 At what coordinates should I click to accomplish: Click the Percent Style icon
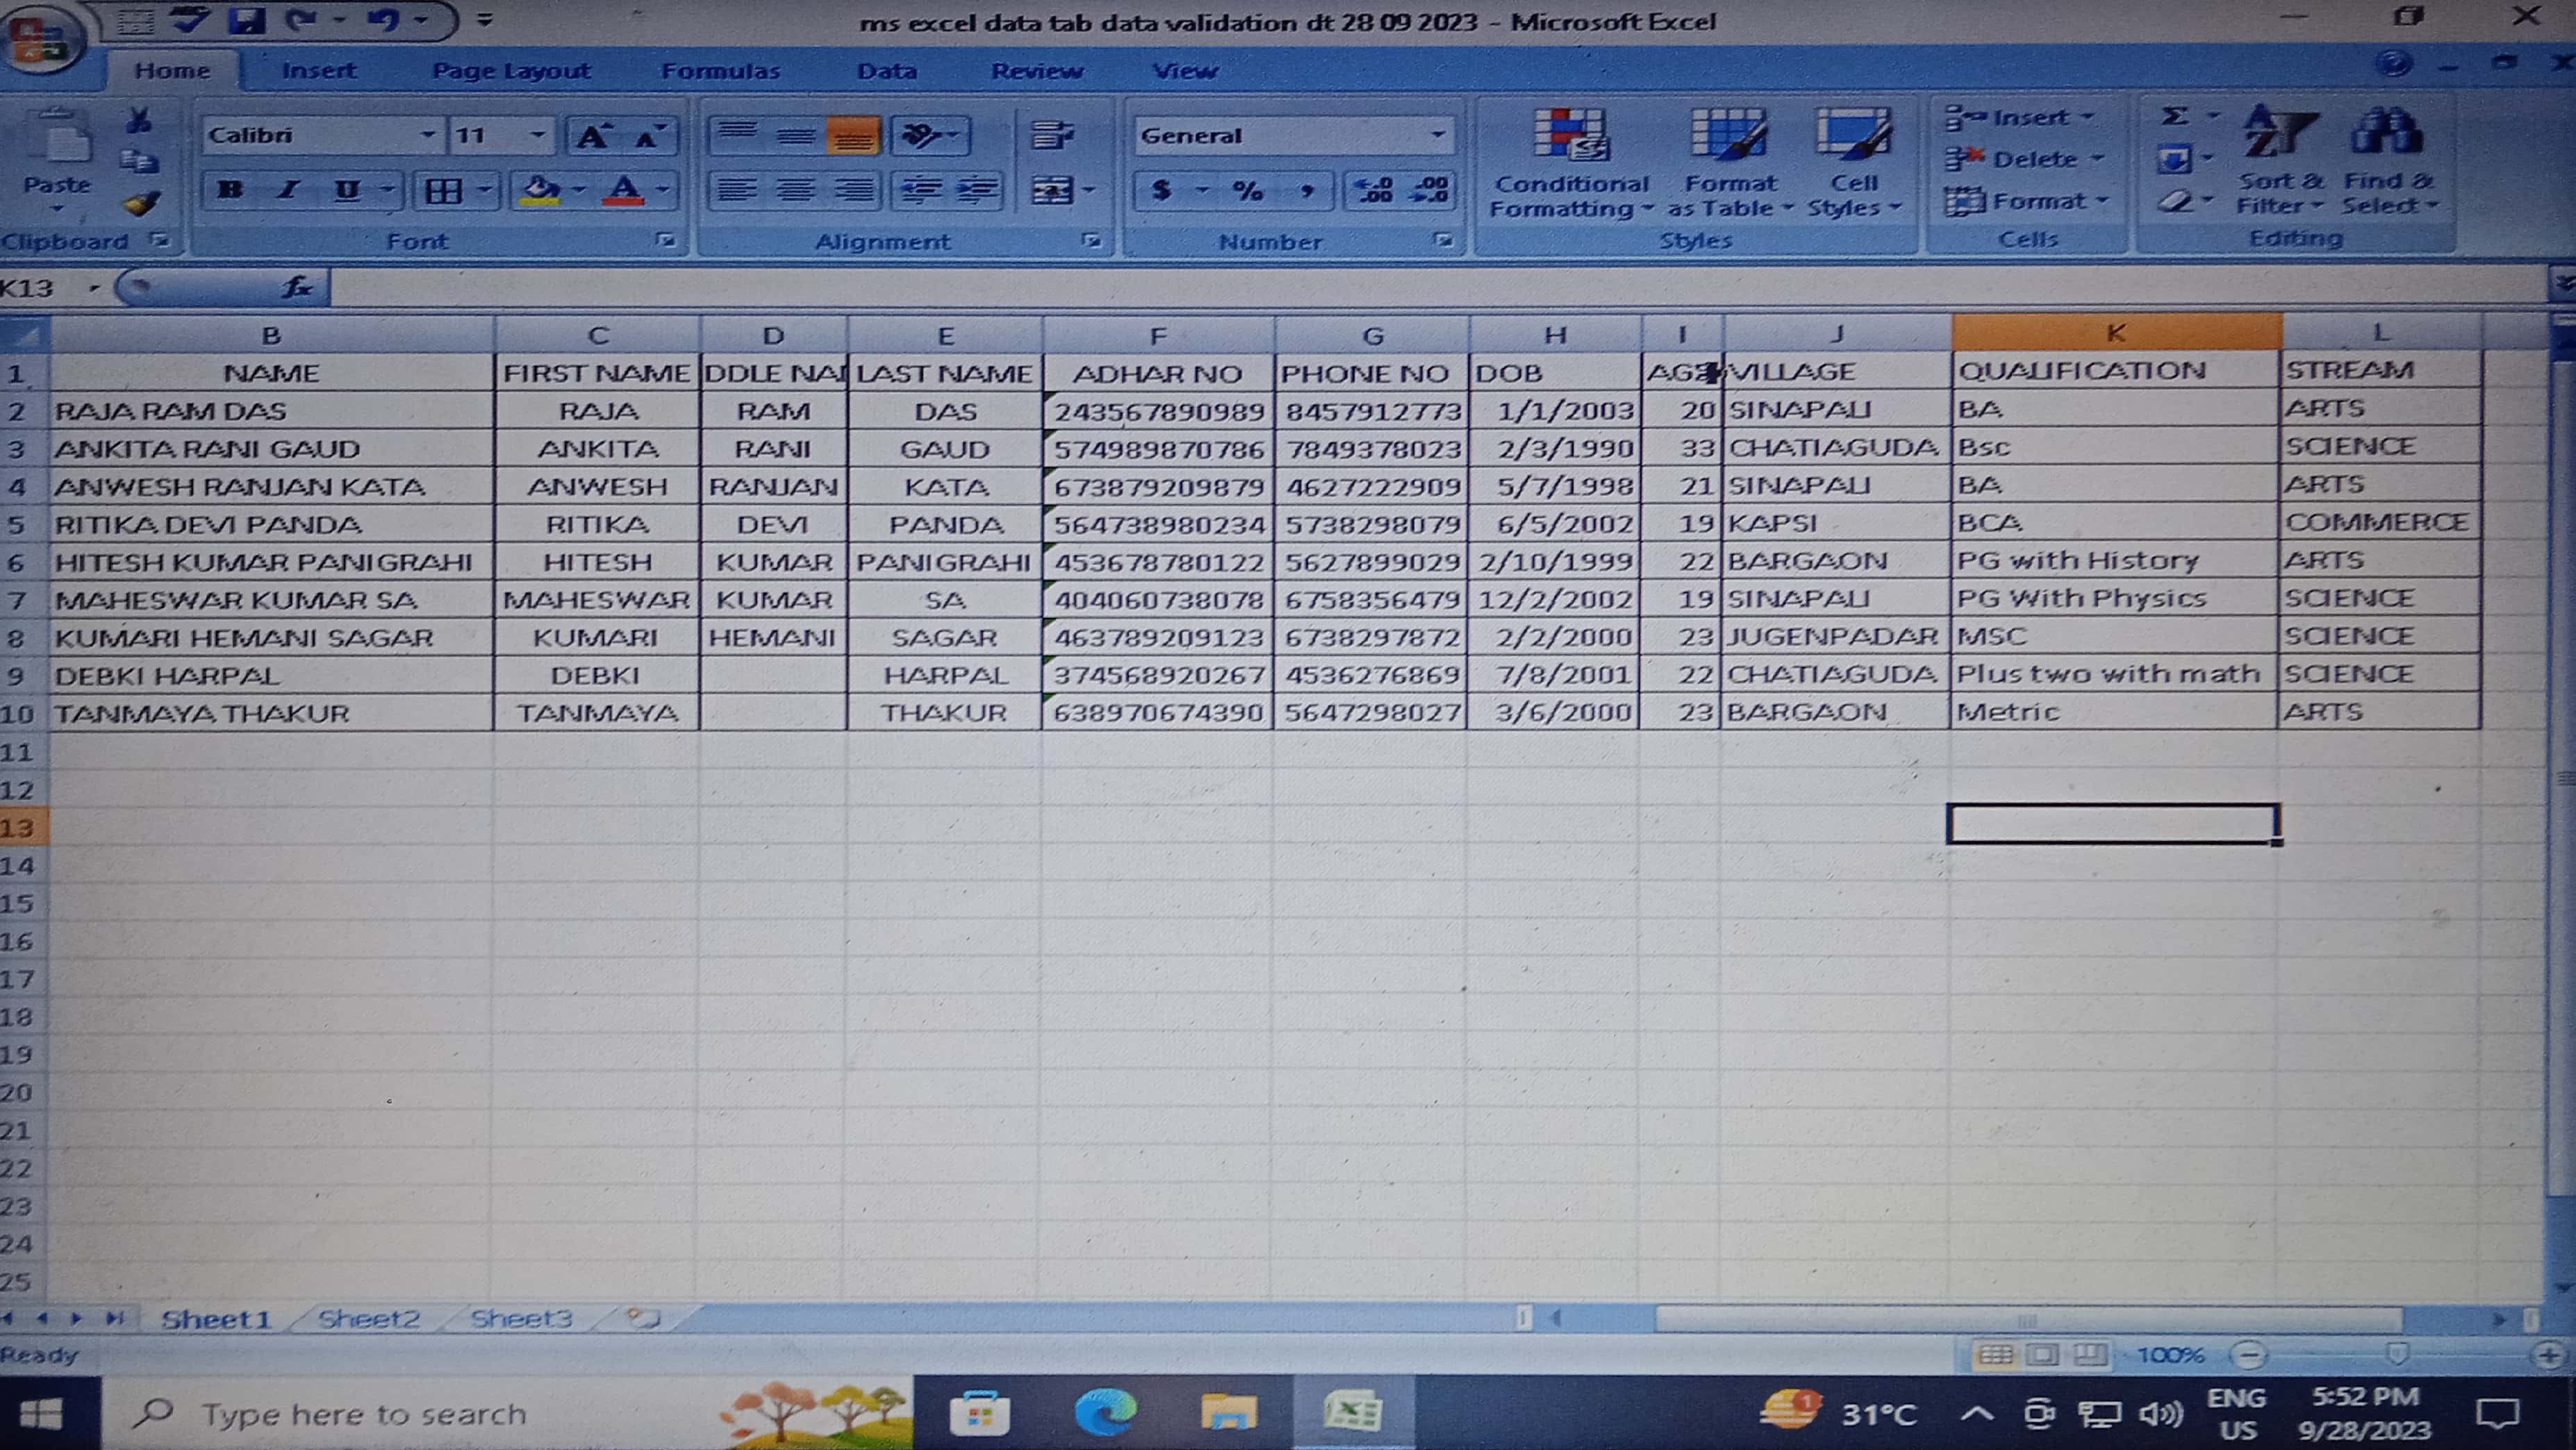click(x=1247, y=190)
